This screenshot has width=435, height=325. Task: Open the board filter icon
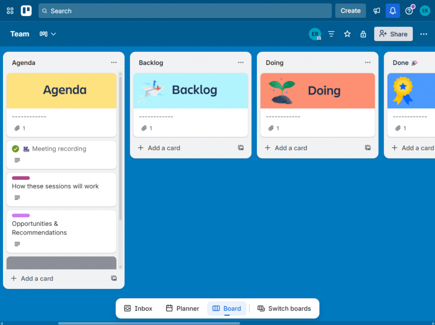[x=331, y=34]
